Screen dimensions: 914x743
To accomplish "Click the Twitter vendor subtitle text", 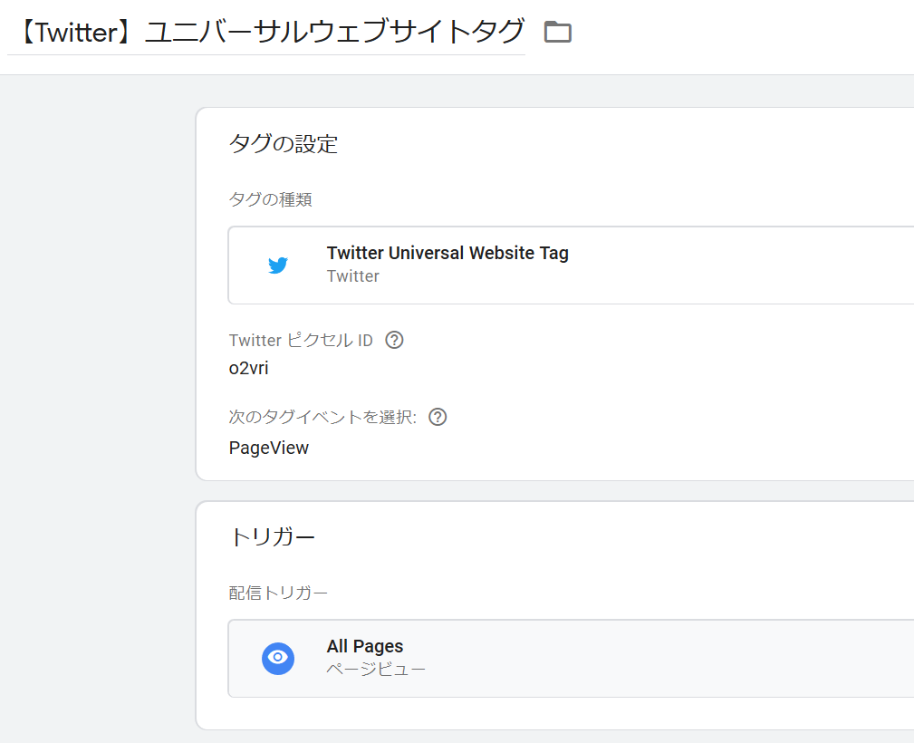I will pos(352,275).
